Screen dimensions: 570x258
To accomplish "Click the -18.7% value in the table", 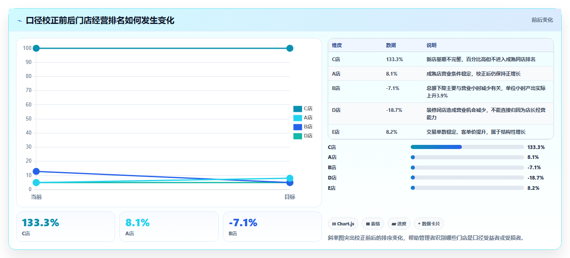I will 394,110.
